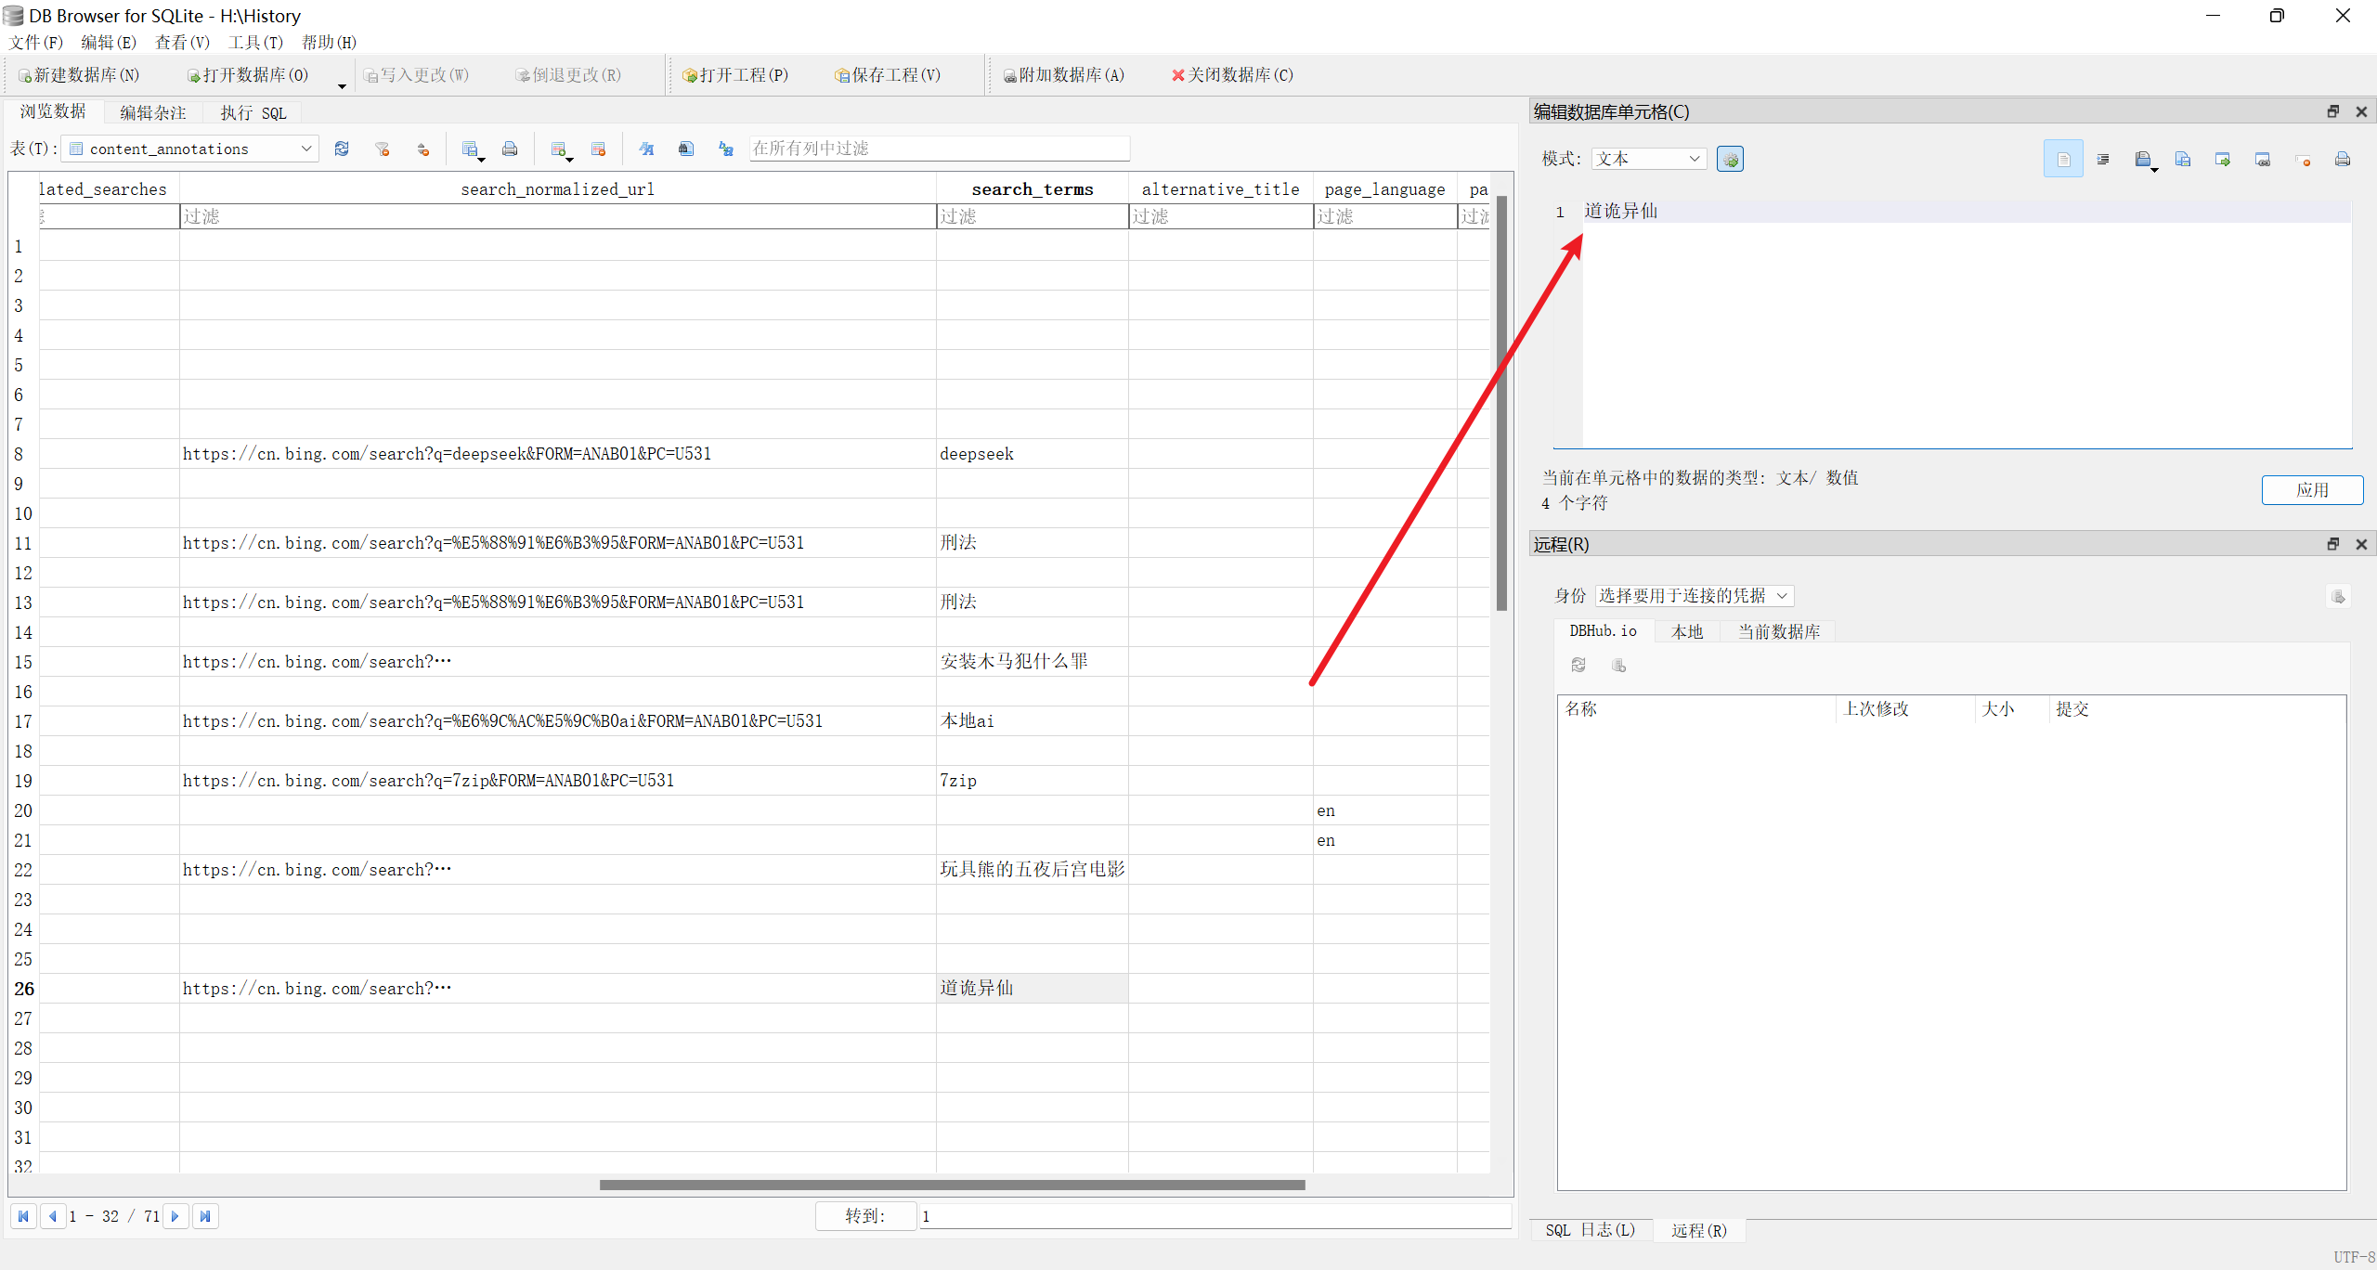
Task: Click the set cell to NULL icon
Action: pos(2303,160)
